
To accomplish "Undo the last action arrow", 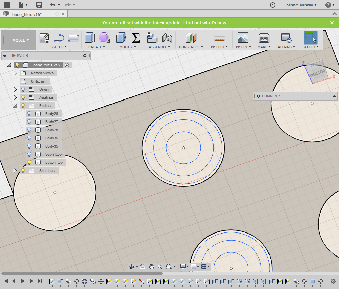I will (x=53, y=5).
